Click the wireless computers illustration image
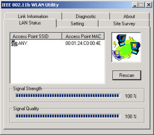The width and height of the screenshot is (154, 135). pyautogui.click(x=126, y=47)
